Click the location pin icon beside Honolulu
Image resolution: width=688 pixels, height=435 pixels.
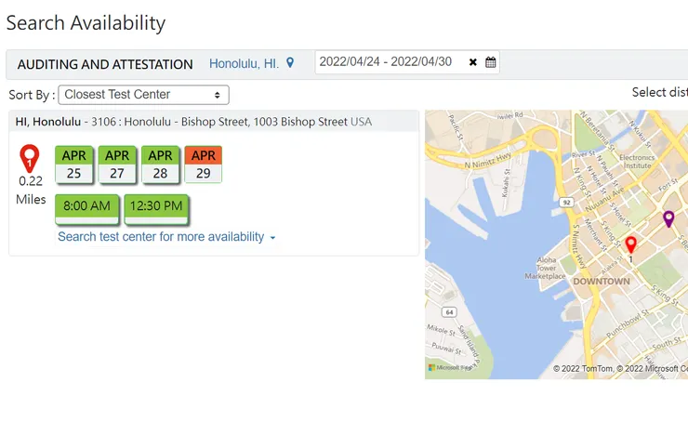tap(290, 63)
